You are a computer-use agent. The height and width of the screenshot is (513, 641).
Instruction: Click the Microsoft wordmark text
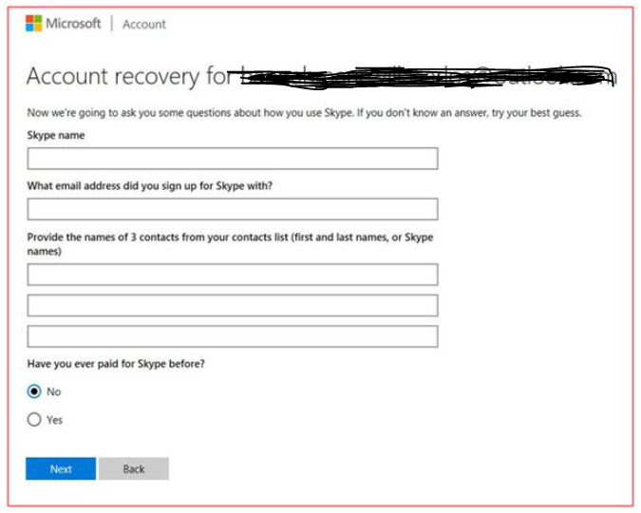pos(73,24)
